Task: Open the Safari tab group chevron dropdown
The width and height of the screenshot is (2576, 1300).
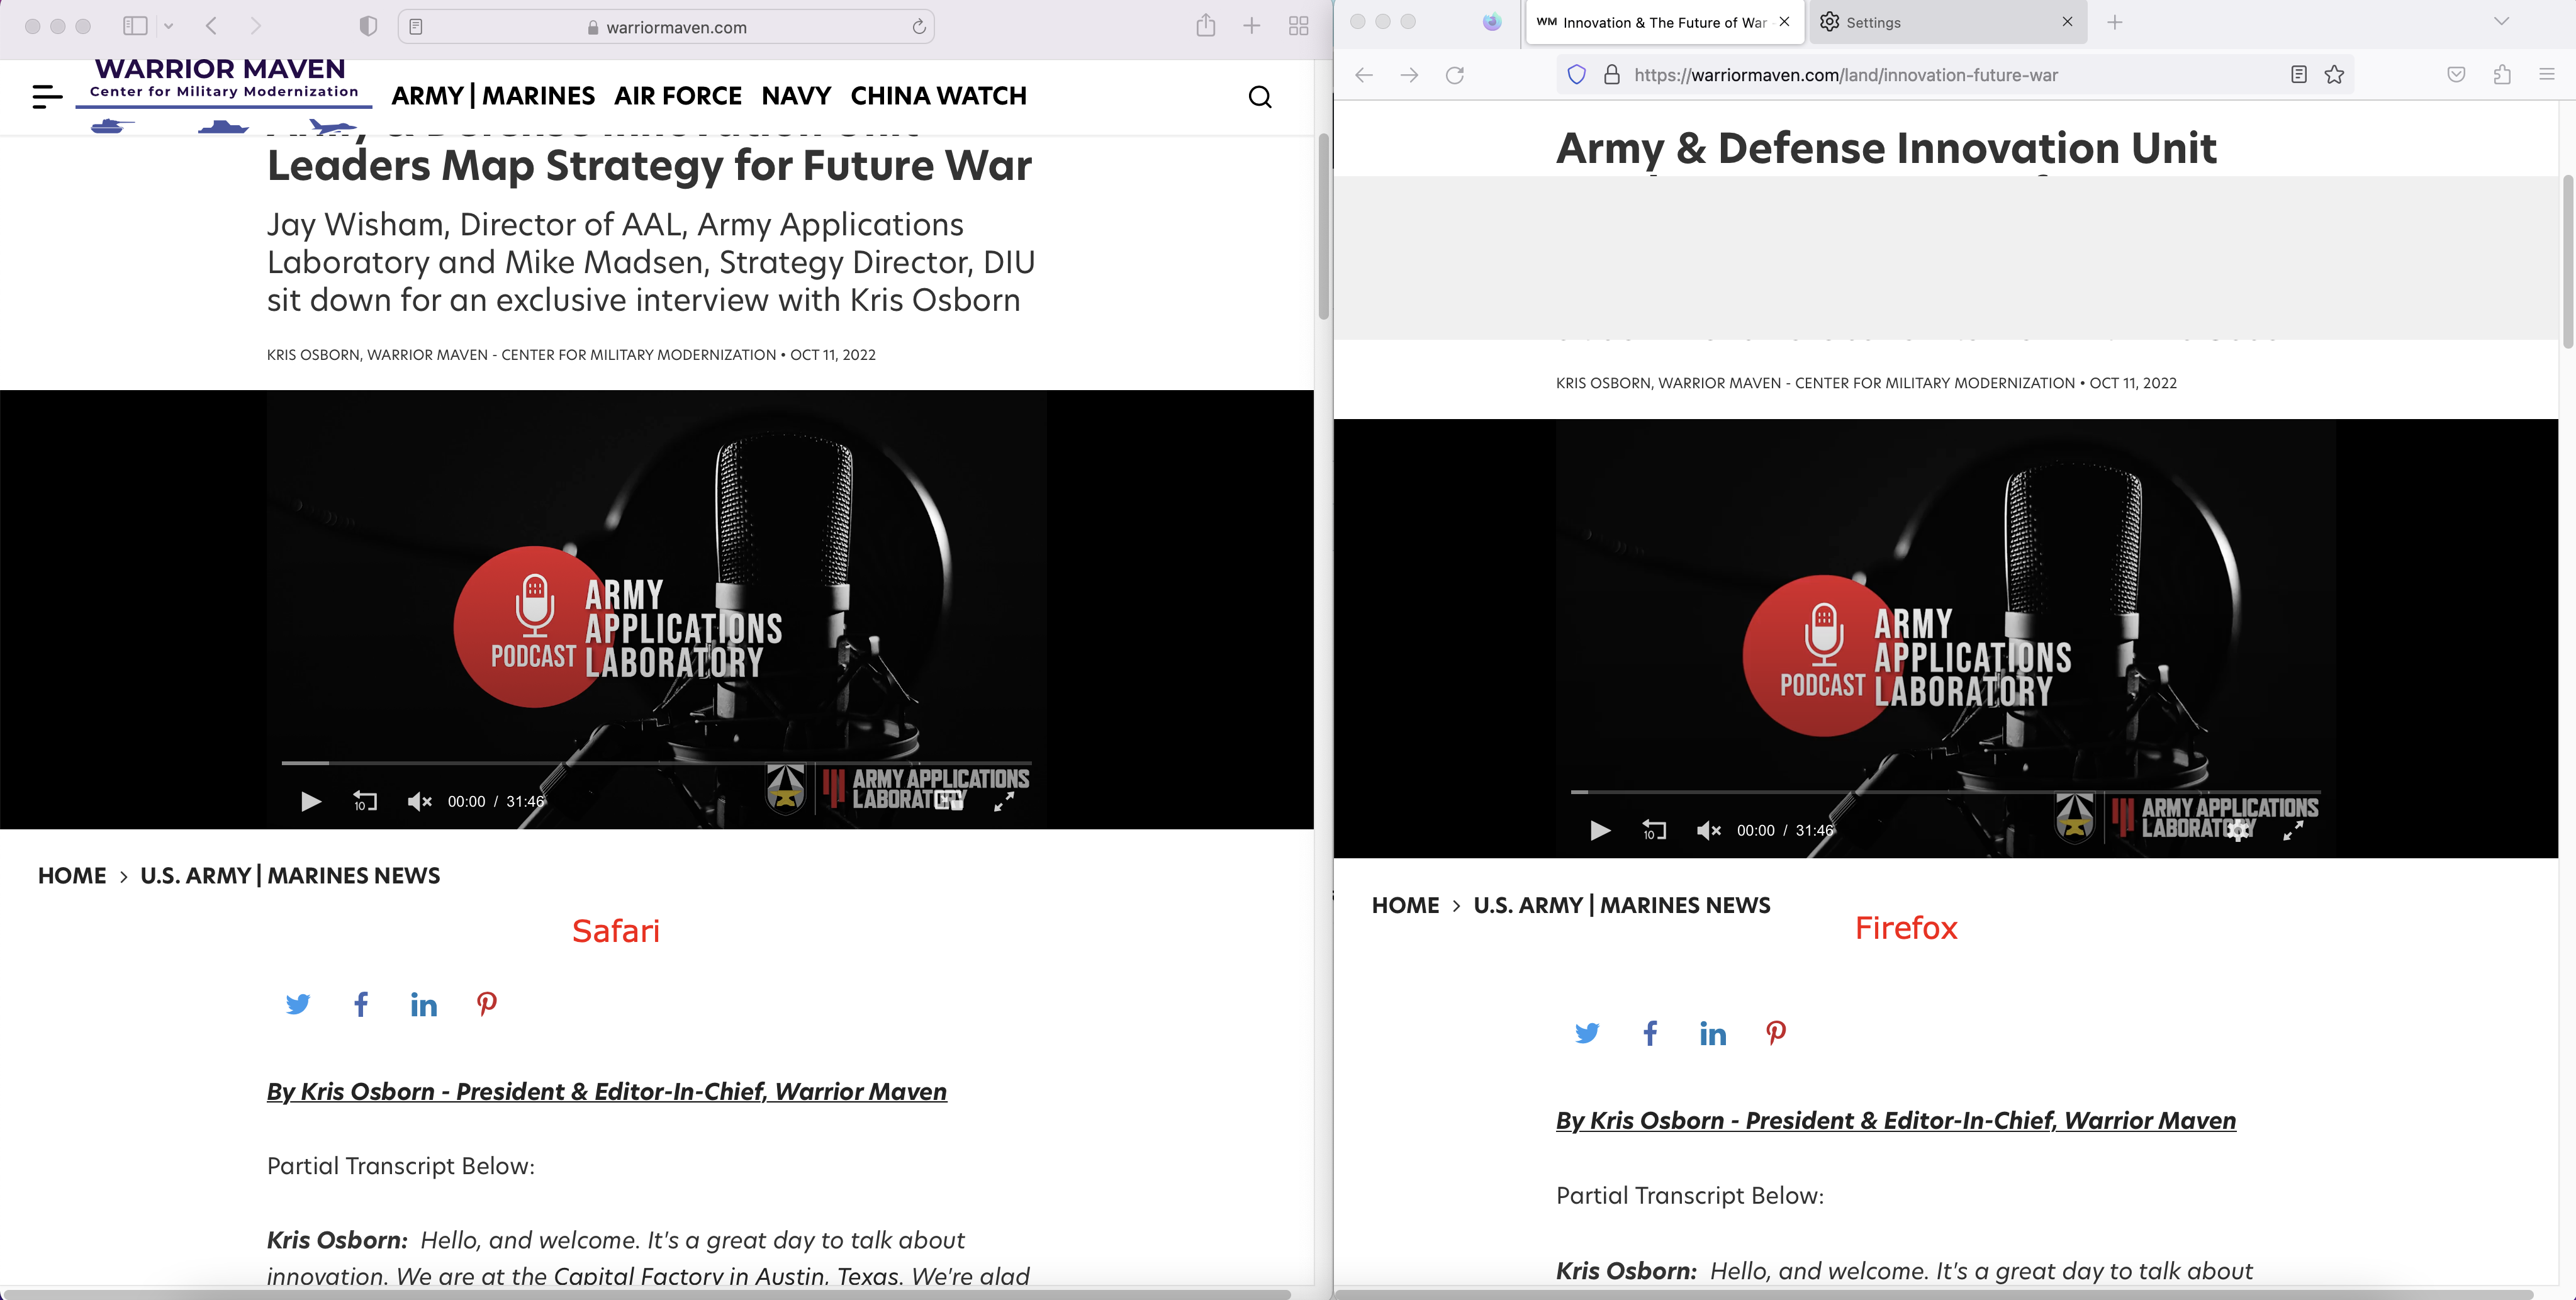Action: [x=170, y=26]
